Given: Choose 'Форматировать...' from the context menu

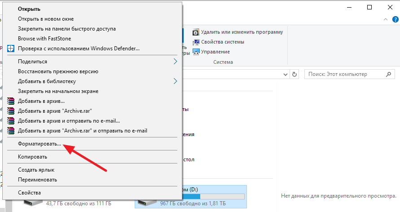Looking at the screenshot, I should click(x=40, y=144).
